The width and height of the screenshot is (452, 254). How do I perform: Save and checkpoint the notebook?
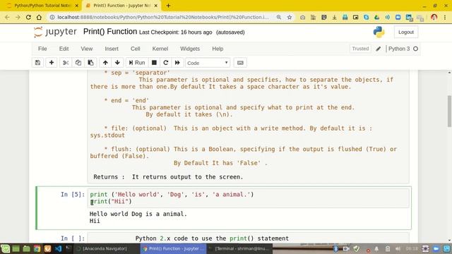[x=37, y=63]
